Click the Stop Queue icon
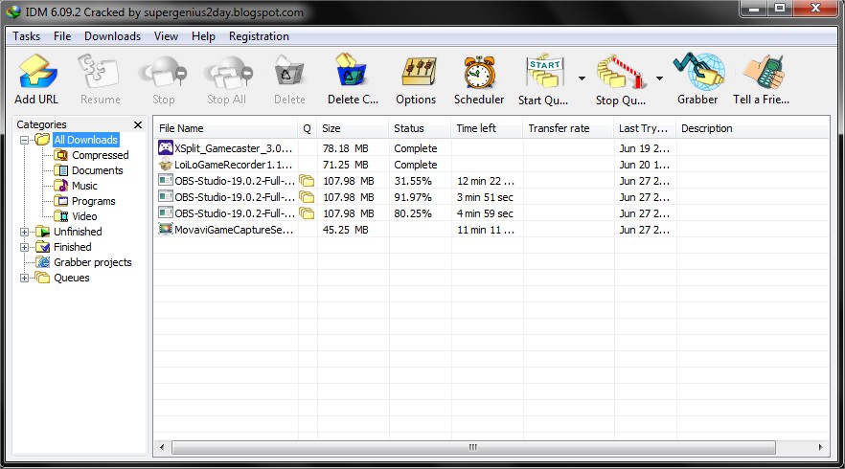The image size is (845, 469). [621, 71]
